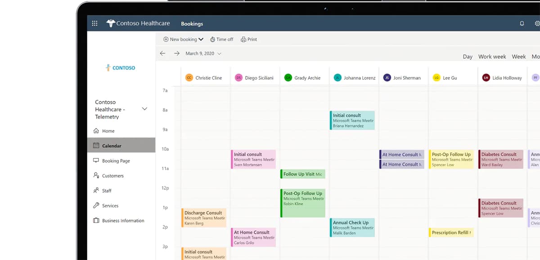Open Post-Op Follow Up with Robin Kline
The width and height of the screenshot is (540, 260).
tap(303, 203)
